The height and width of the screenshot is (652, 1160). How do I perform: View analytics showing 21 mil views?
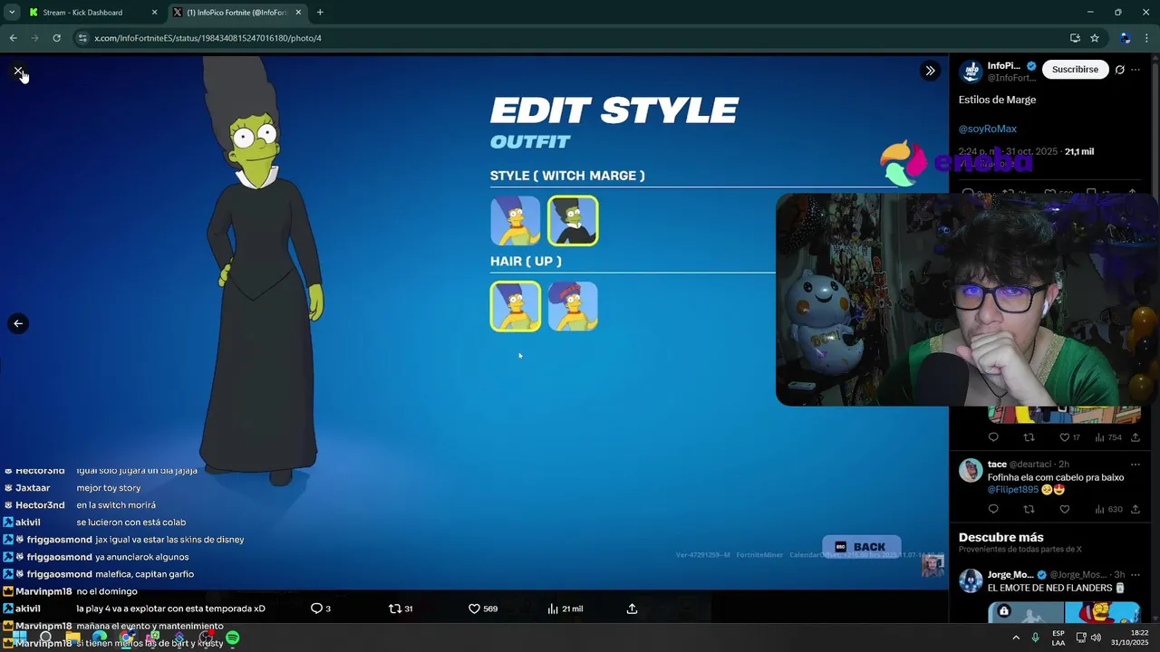tap(565, 609)
